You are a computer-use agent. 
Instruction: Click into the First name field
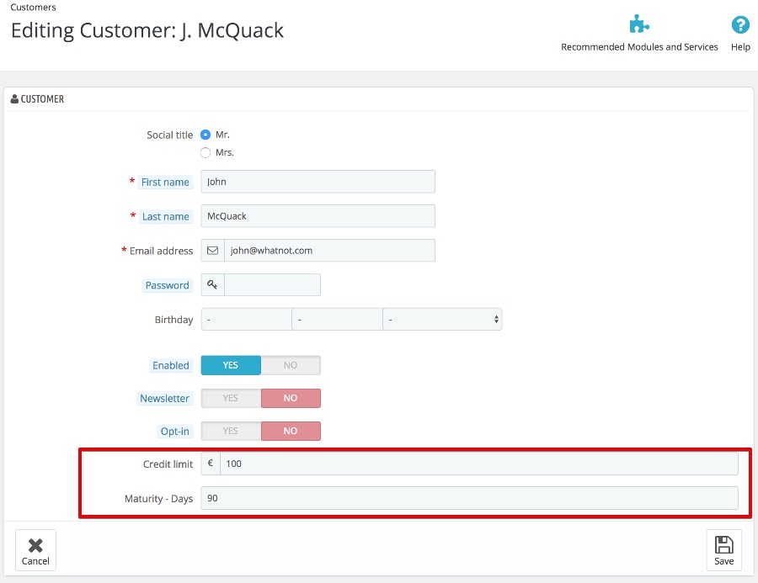(x=318, y=182)
